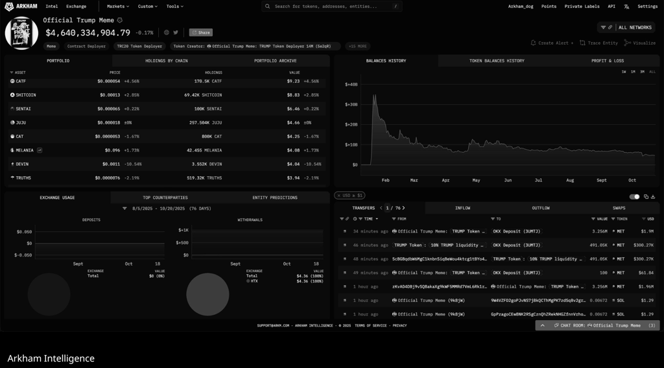664x368 pixels.
Task: Expand the +15 MORE tags
Action: pyautogui.click(x=358, y=46)
